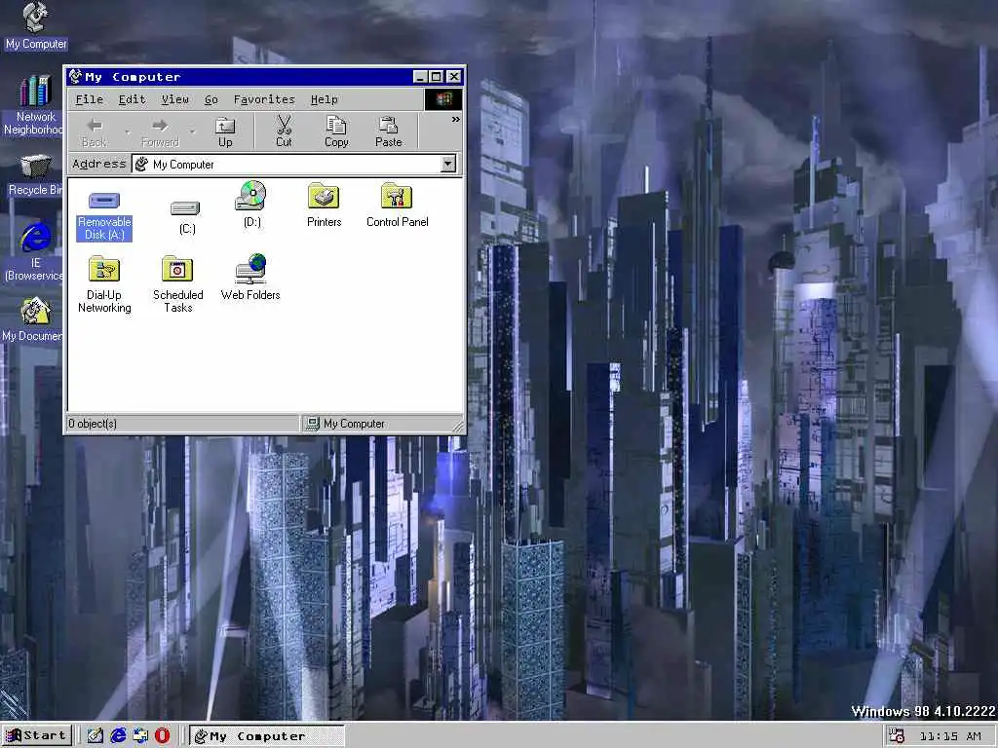This screenshot has height=748, width=998.
Task: Select the My Documents desktop icon
Action: tap(33, 319)
